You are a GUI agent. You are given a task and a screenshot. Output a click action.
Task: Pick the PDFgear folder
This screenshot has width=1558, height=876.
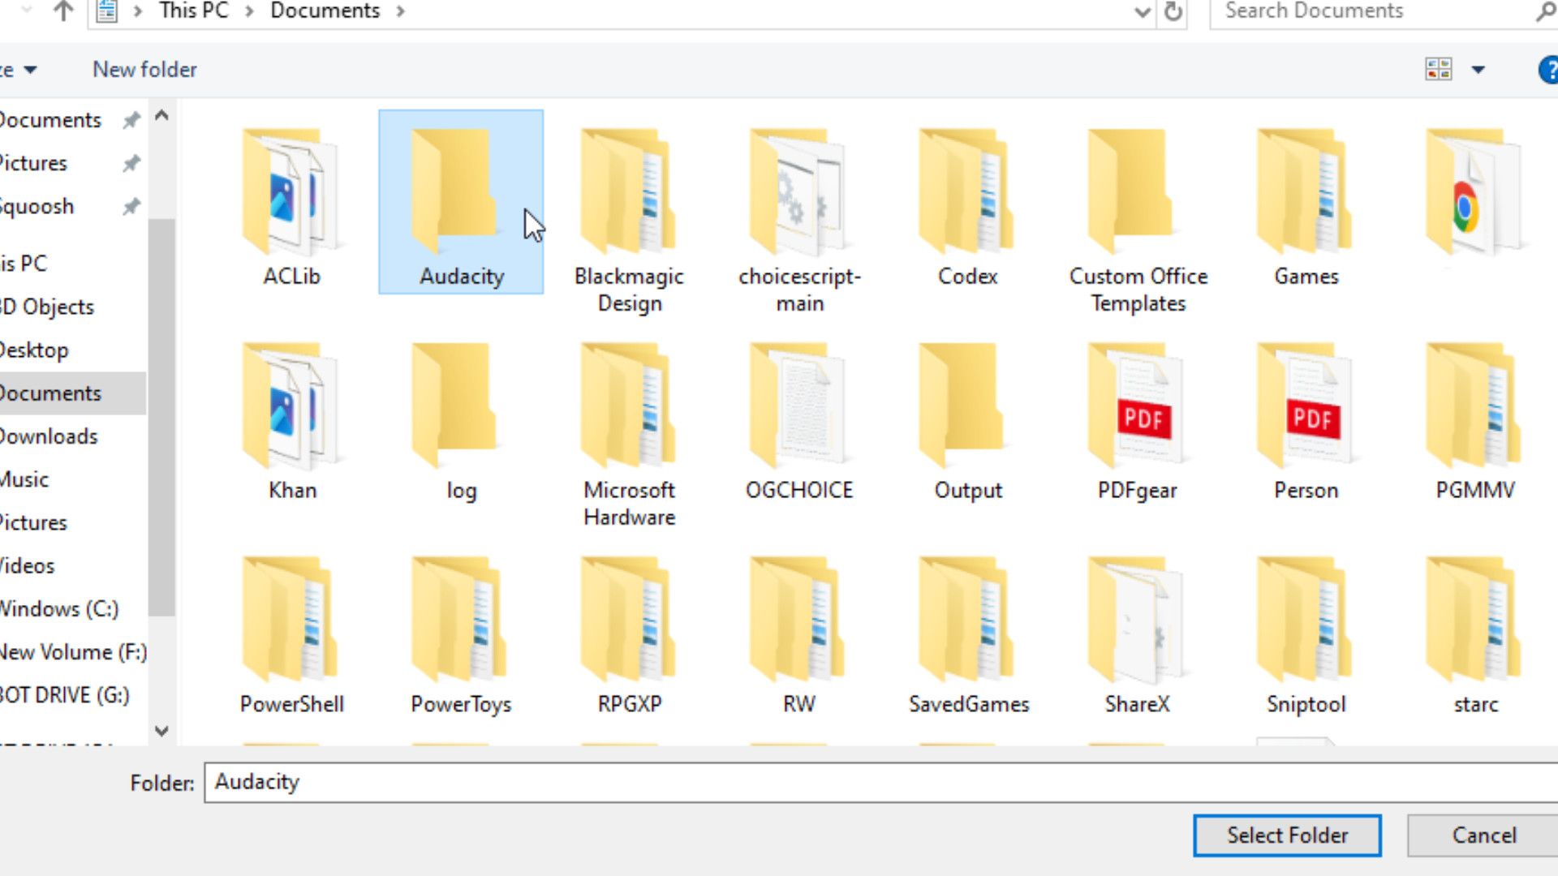click(1137, 422)
